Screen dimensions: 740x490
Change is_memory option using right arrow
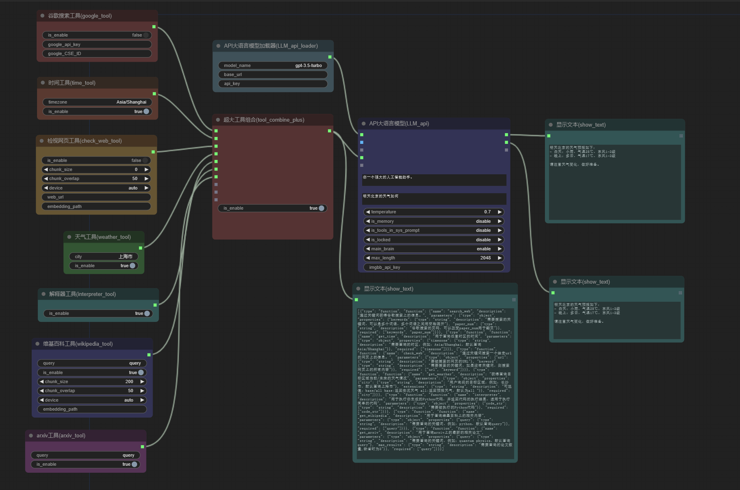[500, 221]
